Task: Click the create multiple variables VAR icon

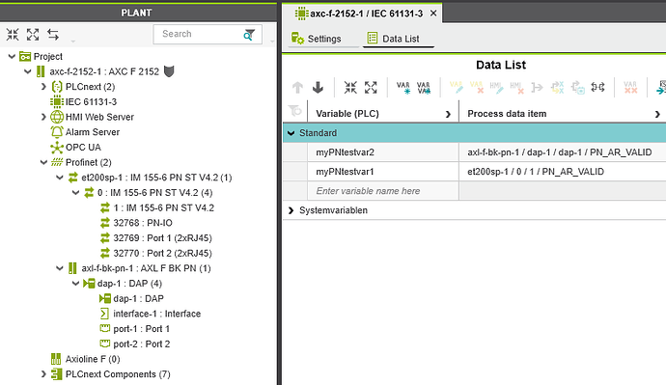Action: [x=424, y=88]
